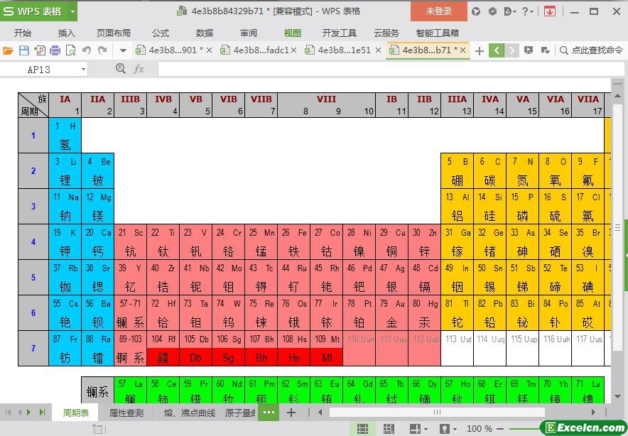The image size is (628, 436).
Task: Open the 数据 ribbon tab
Action: coord(205,33)
